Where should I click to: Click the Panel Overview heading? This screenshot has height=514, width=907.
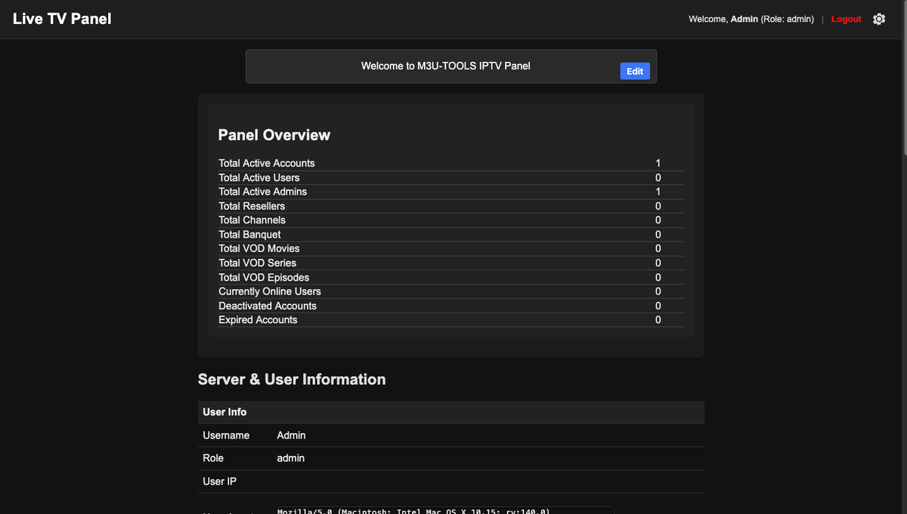(274, 135)
